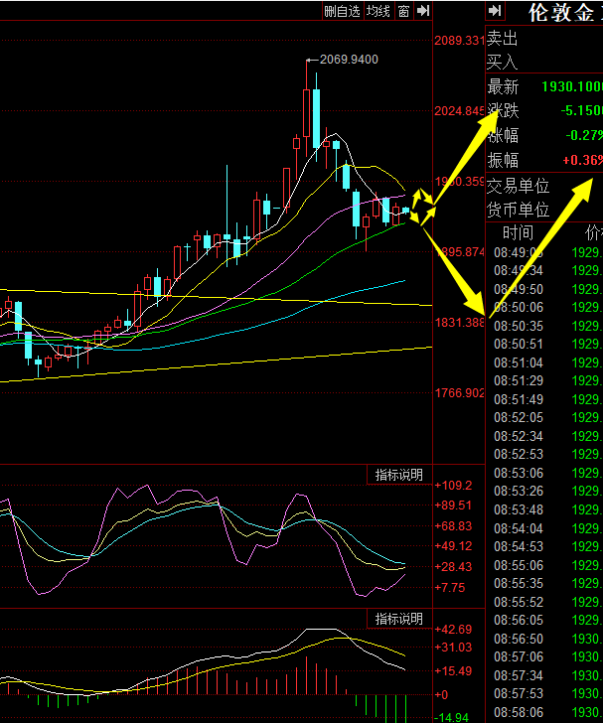Viewport: 603px width, 723px height.
Task: Click arrow icon left of 伦敦金 title
Action: (495, 11)
